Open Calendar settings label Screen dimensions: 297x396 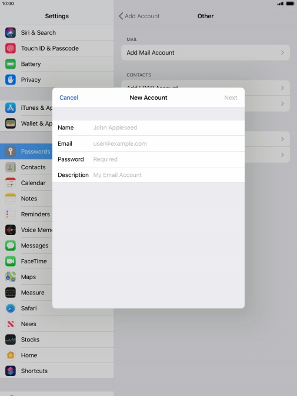pyautogui.click(x=33, y=183)
